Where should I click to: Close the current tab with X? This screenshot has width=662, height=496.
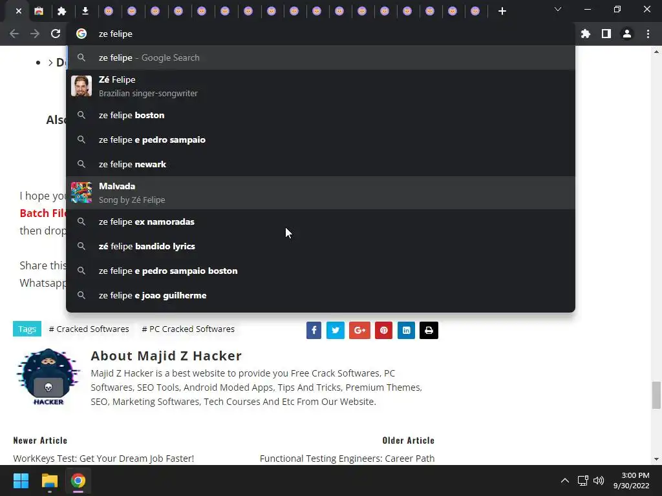(x=19, y=12)
